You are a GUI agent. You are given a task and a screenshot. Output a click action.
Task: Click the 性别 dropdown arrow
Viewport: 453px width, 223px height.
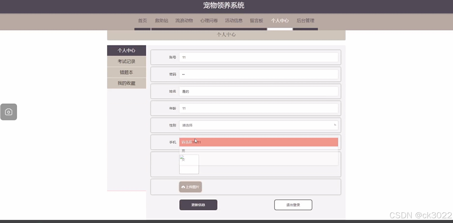[x=335, y=125]
